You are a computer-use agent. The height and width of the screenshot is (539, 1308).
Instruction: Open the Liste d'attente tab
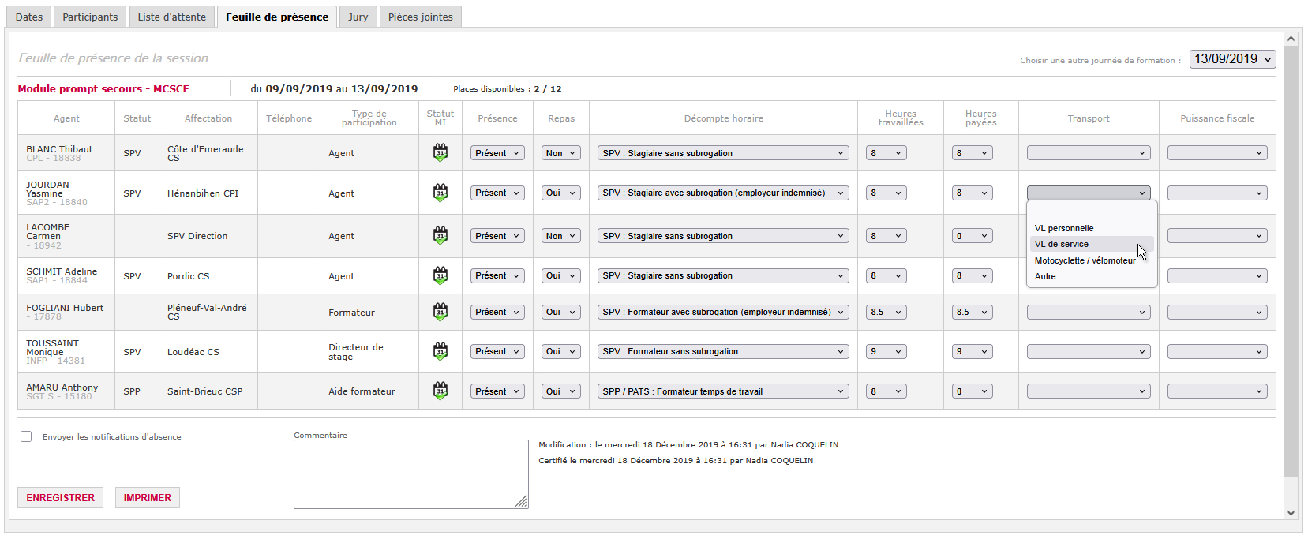point(171,17)
